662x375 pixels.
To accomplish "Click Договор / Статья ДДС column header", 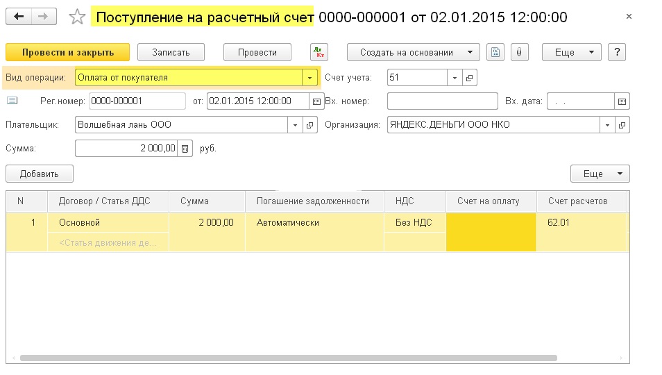I will (108, 201).
